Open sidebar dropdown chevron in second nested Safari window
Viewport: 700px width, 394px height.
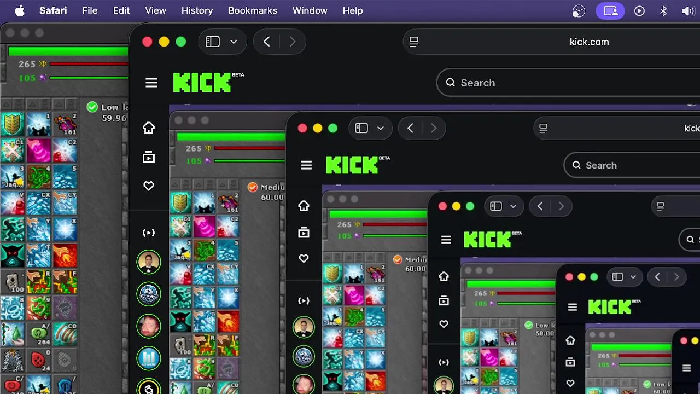381,128
